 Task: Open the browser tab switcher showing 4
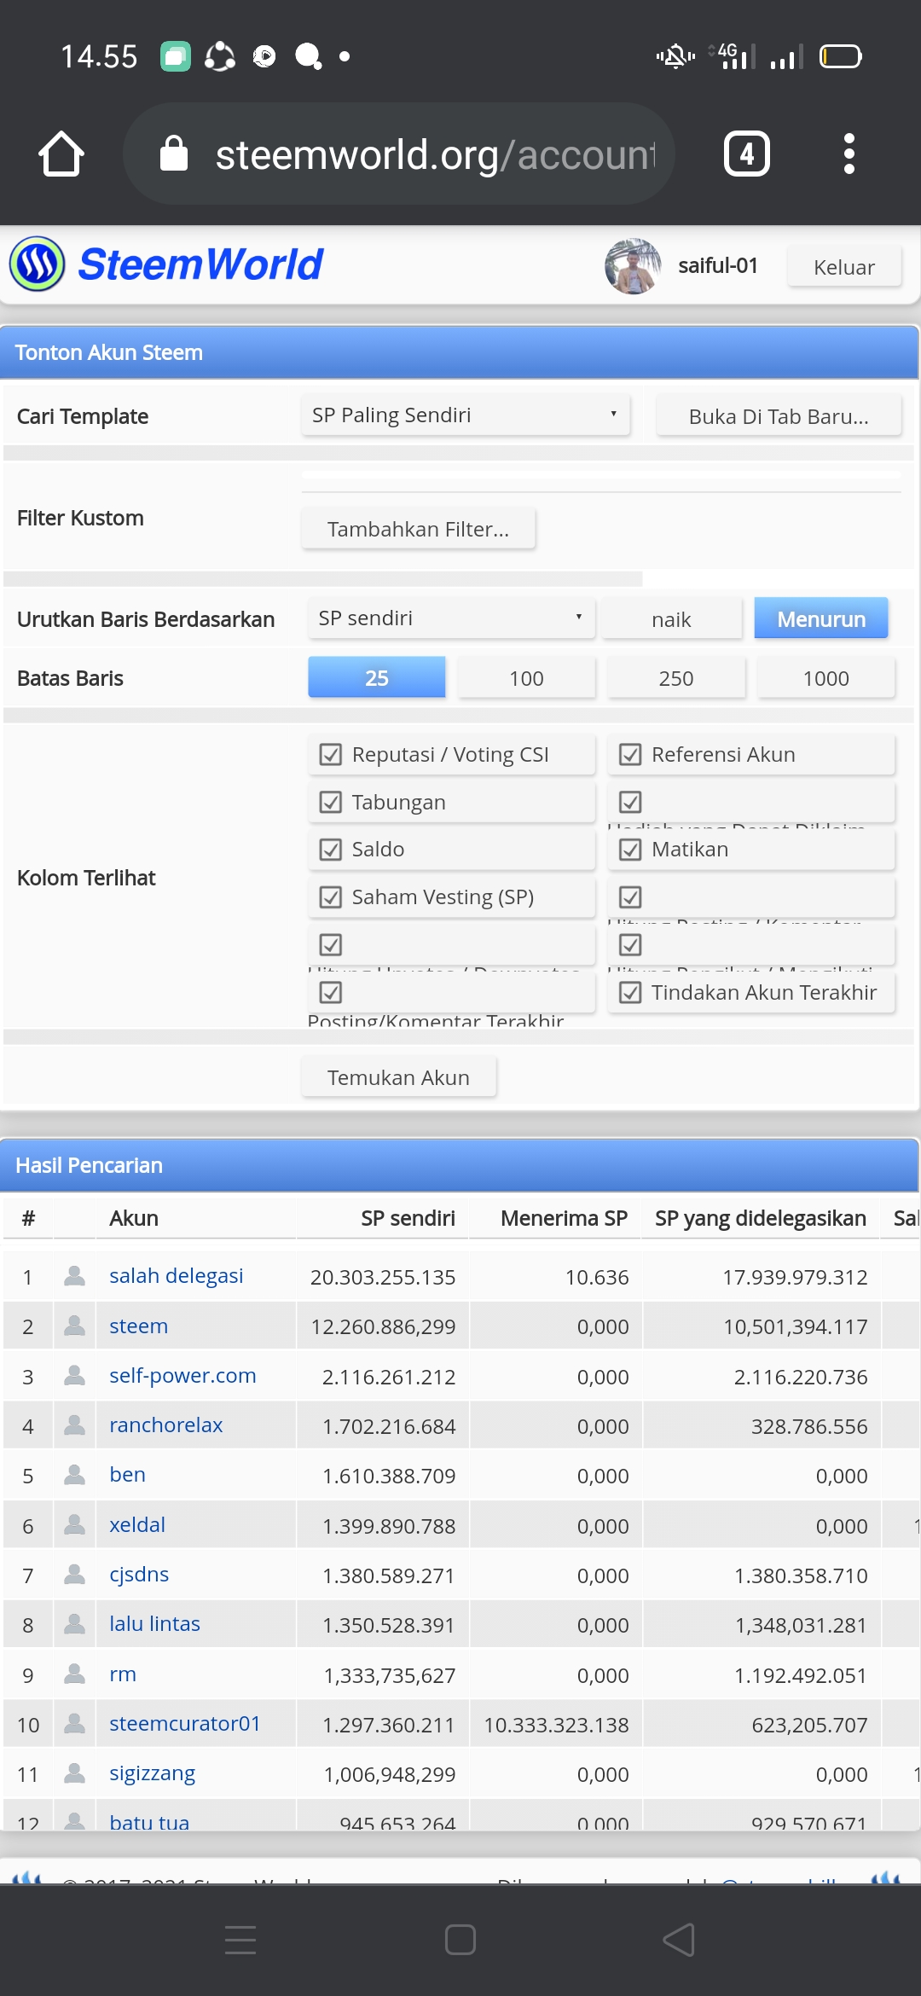point(747,154)
